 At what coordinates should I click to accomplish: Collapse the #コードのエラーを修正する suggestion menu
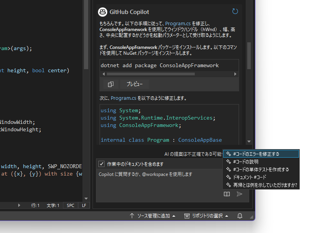(261, 153)
